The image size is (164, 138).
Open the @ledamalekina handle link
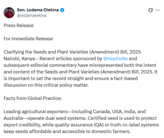click(x=31, y=15)
